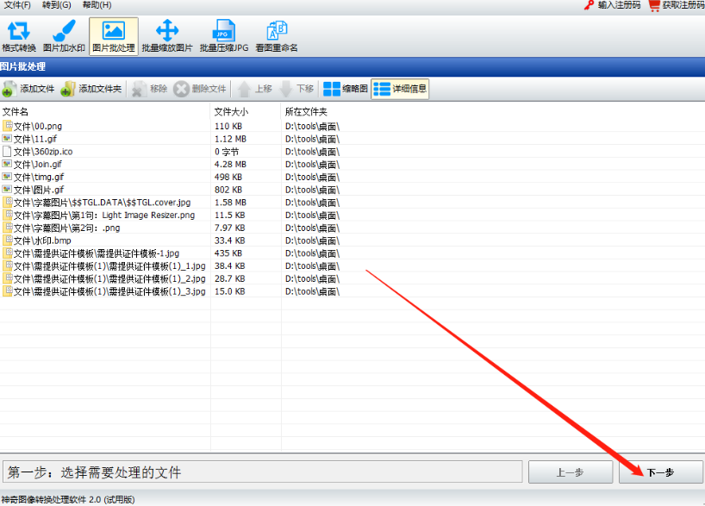Image resolution: width=705 pixels, height=506 pixels.
Task: Select the 图片批处理 batch processing tool
Action: [113, 36]
